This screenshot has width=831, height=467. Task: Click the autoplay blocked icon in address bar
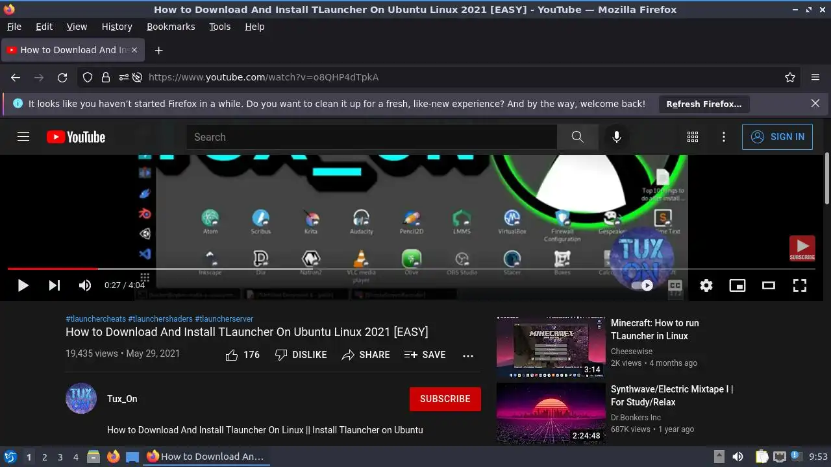137,77
